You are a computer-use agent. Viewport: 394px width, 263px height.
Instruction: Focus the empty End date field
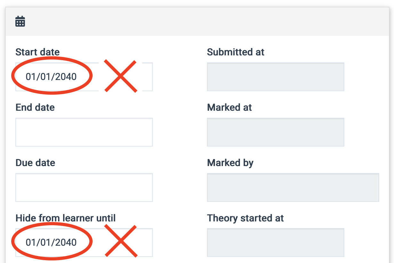tap(84, 132)
